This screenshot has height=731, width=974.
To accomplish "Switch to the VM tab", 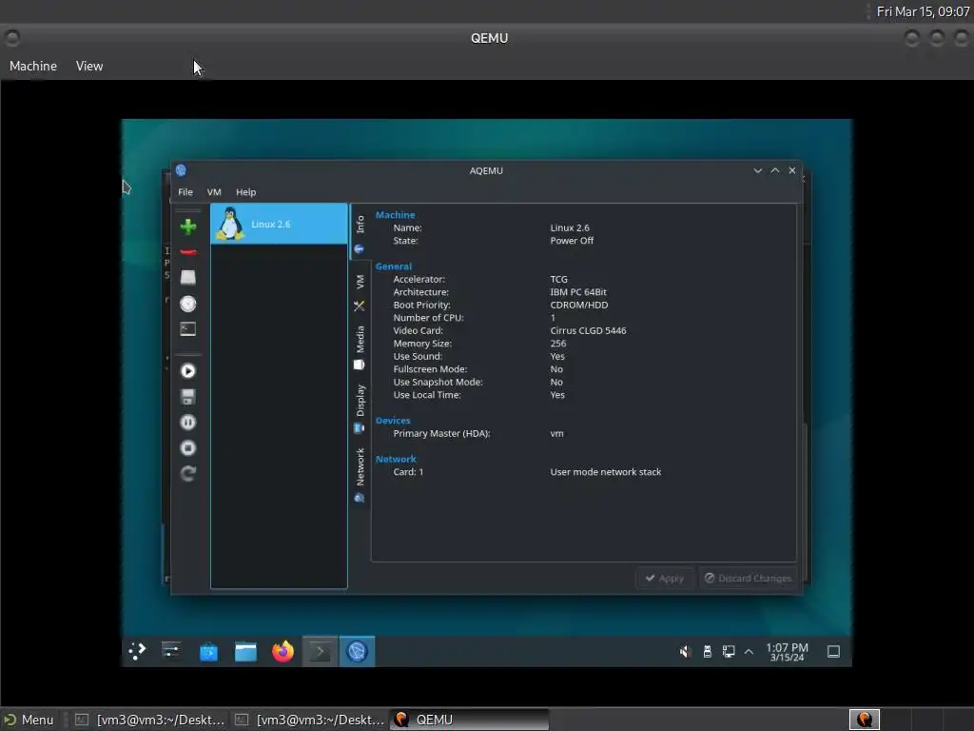I will 360,292.
